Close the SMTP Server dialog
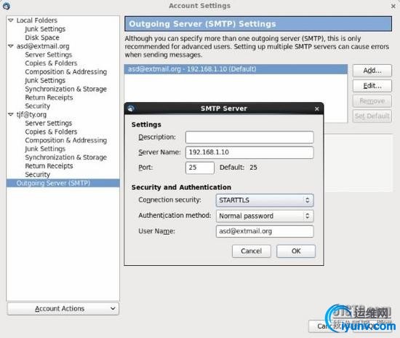Viewport: 400px width, 338px height. click(x=317, y=109)
